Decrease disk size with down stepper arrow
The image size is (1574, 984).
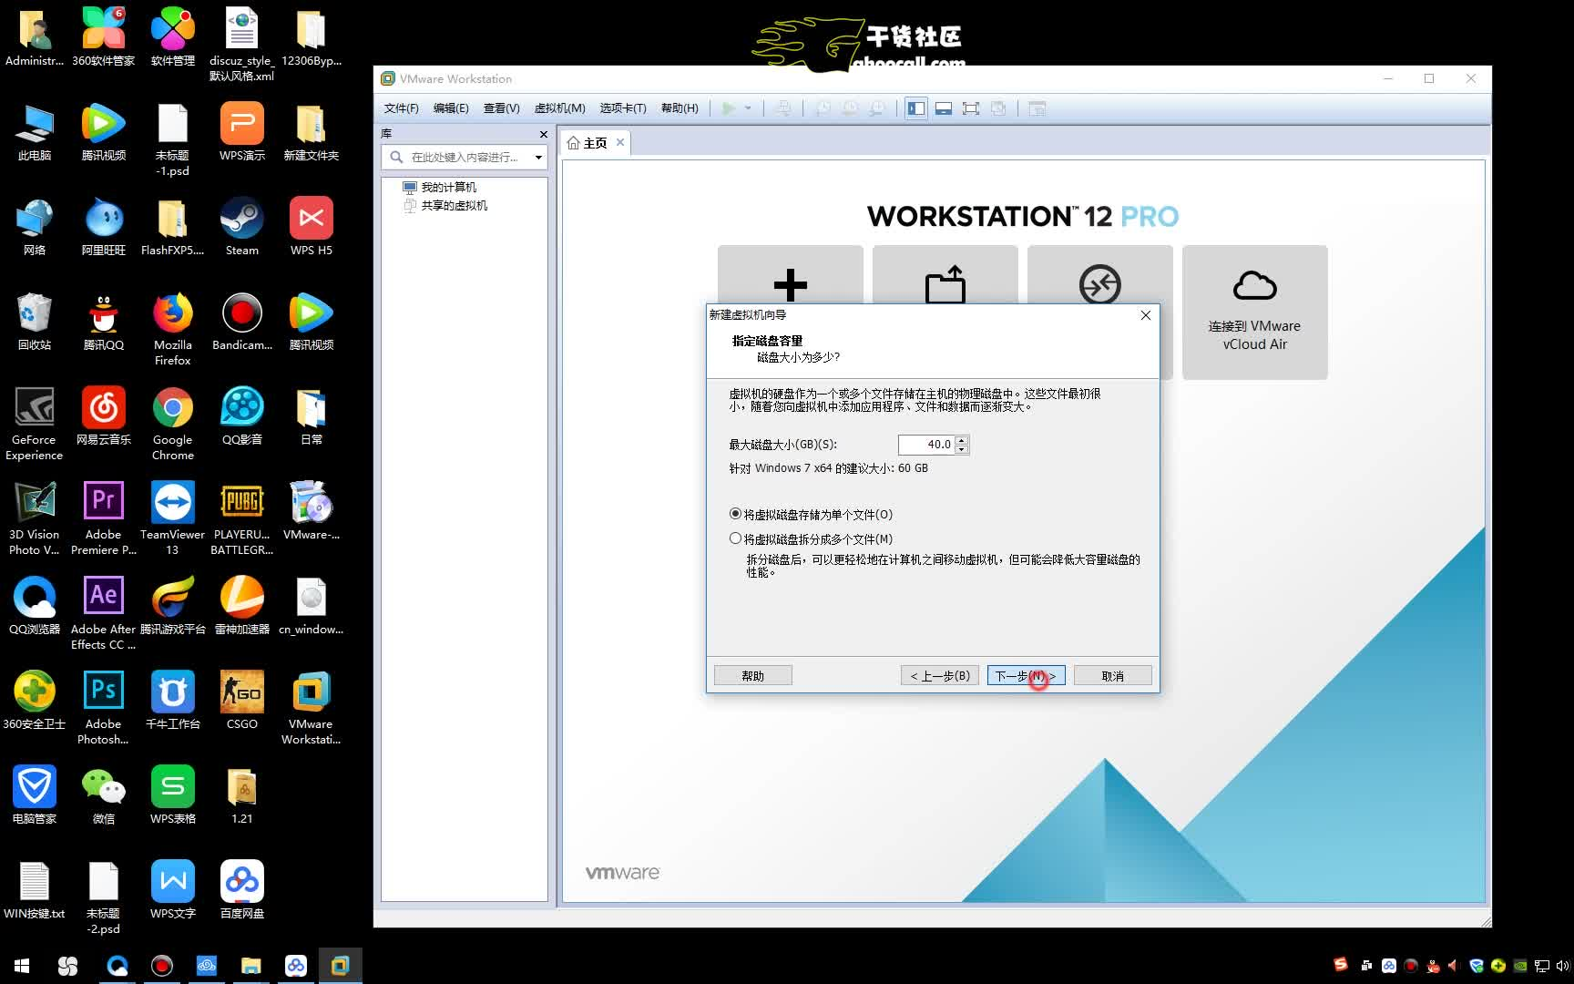tap(962, 449)
